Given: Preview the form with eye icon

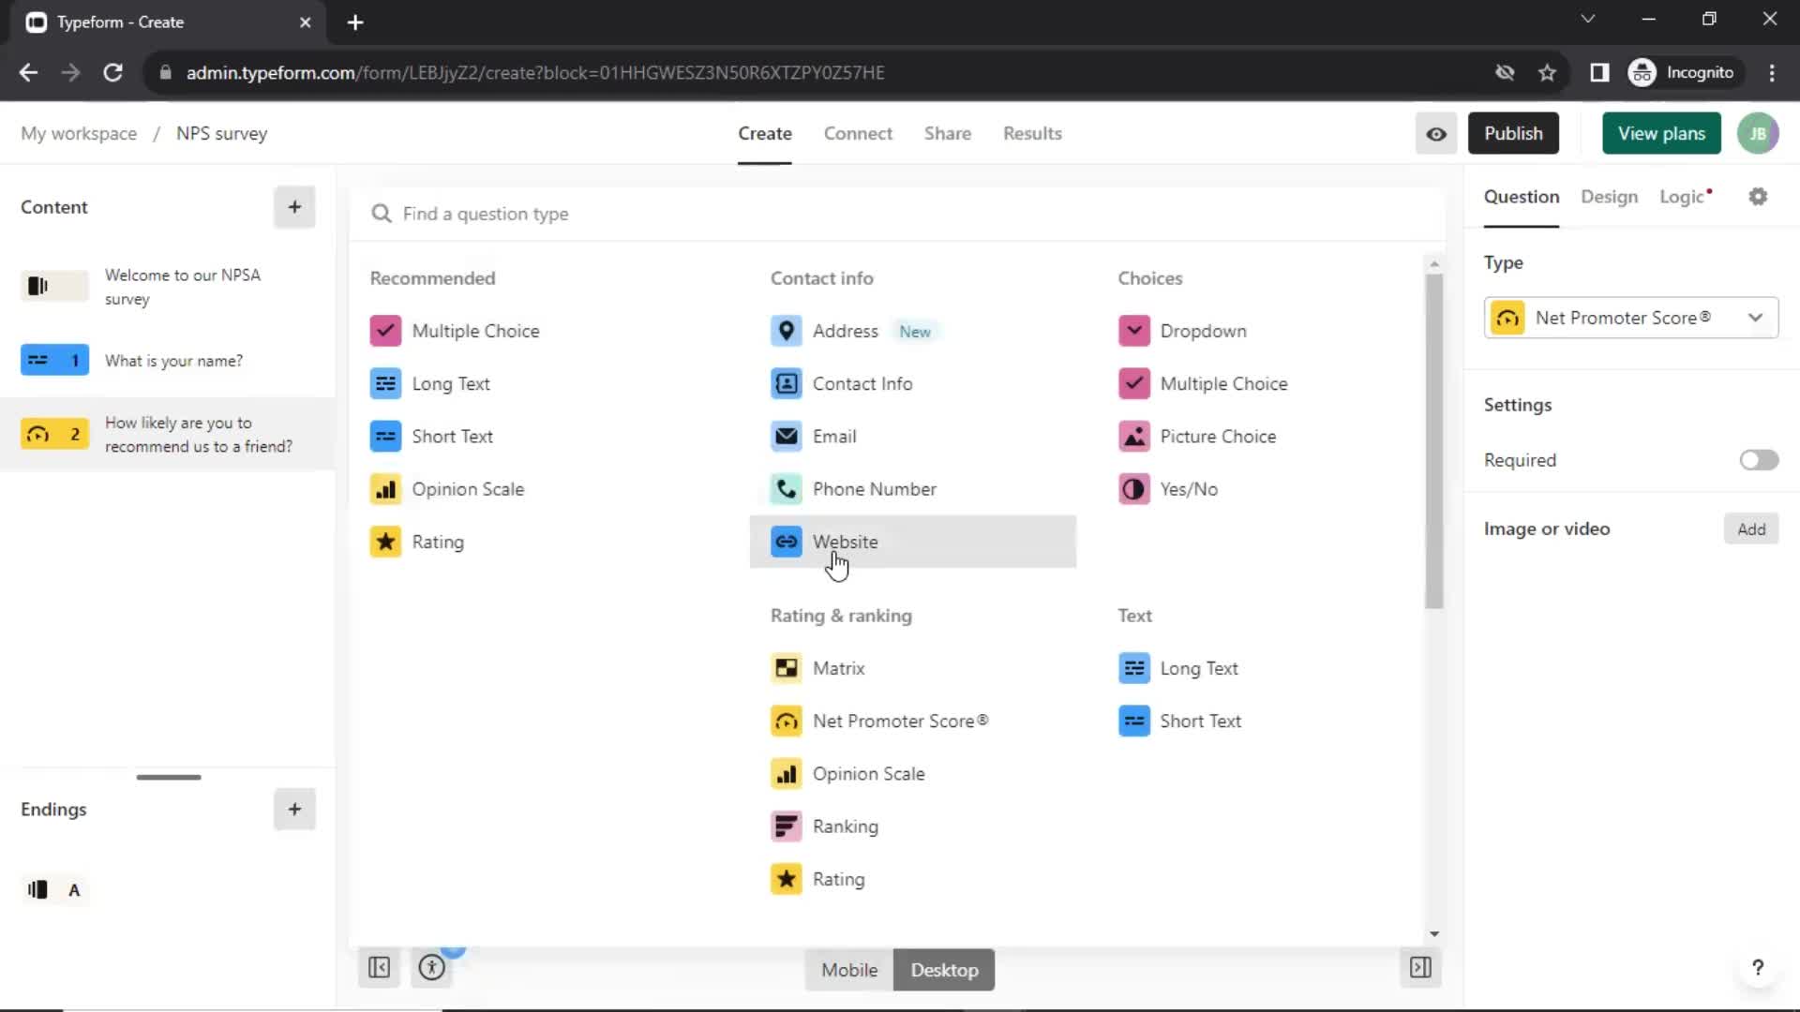Looking at the screenshot, I should pyautogui.click(x=1436, y=134).
